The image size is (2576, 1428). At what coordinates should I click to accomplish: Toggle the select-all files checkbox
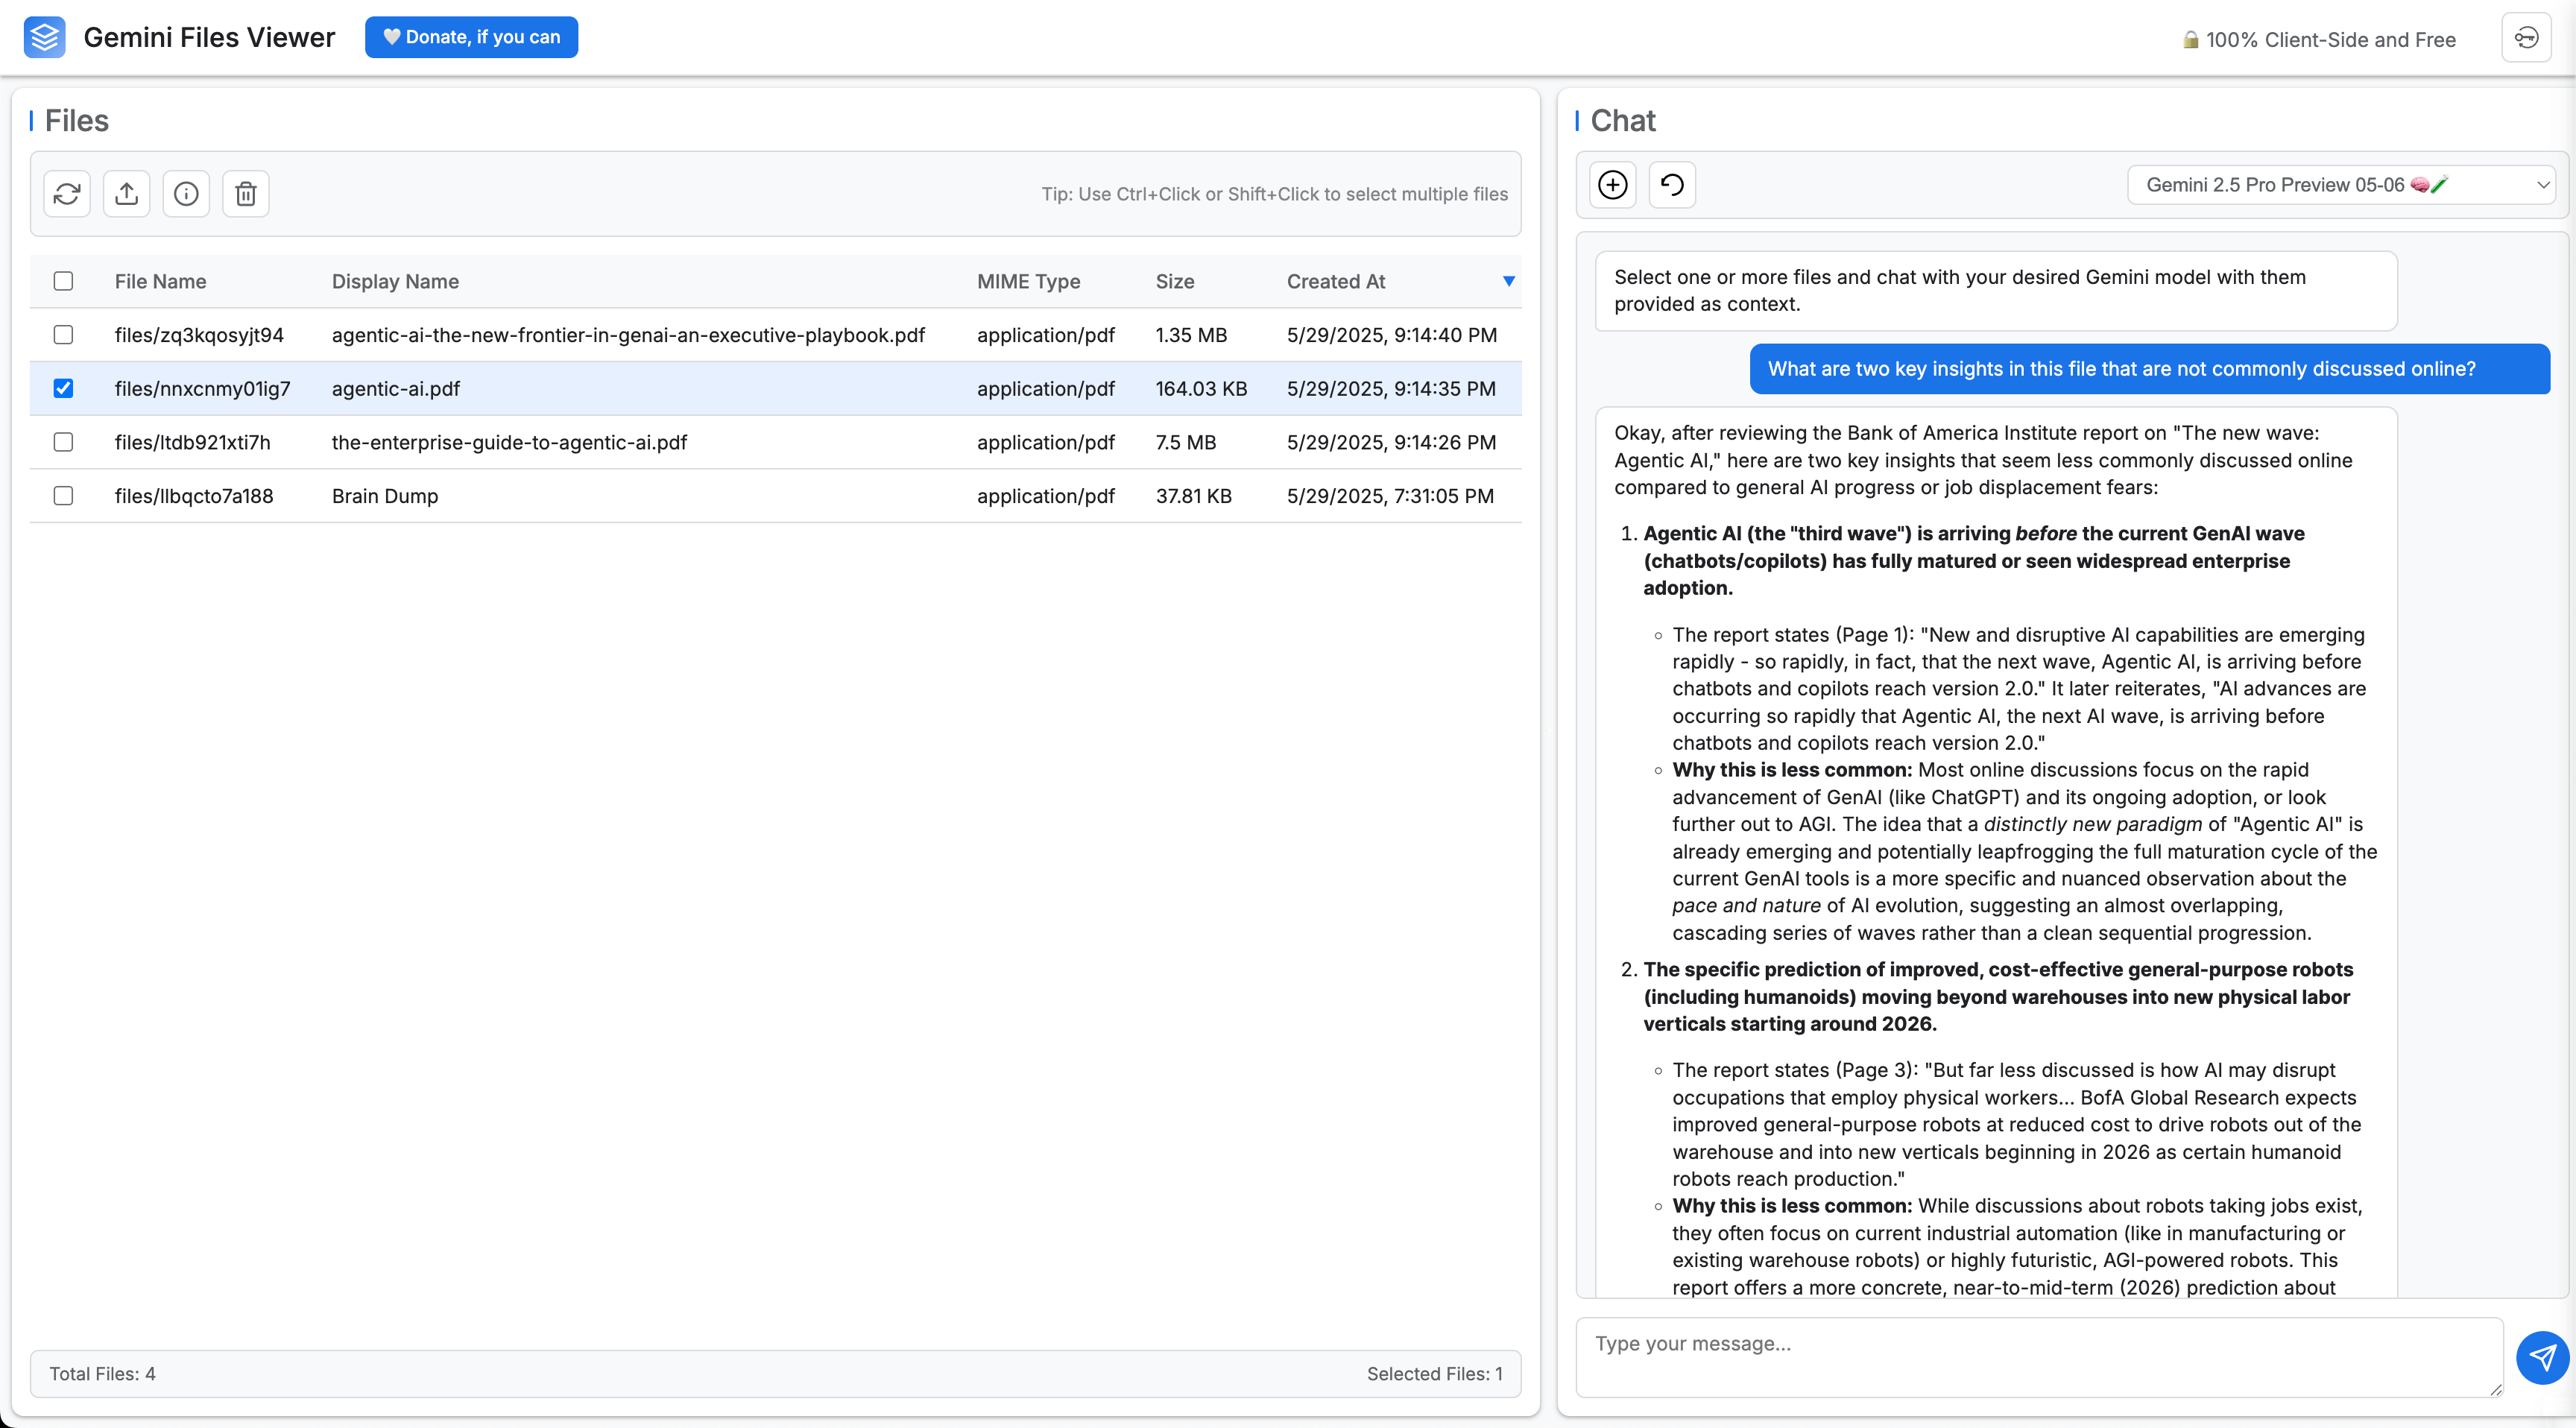tap(64, 281)
